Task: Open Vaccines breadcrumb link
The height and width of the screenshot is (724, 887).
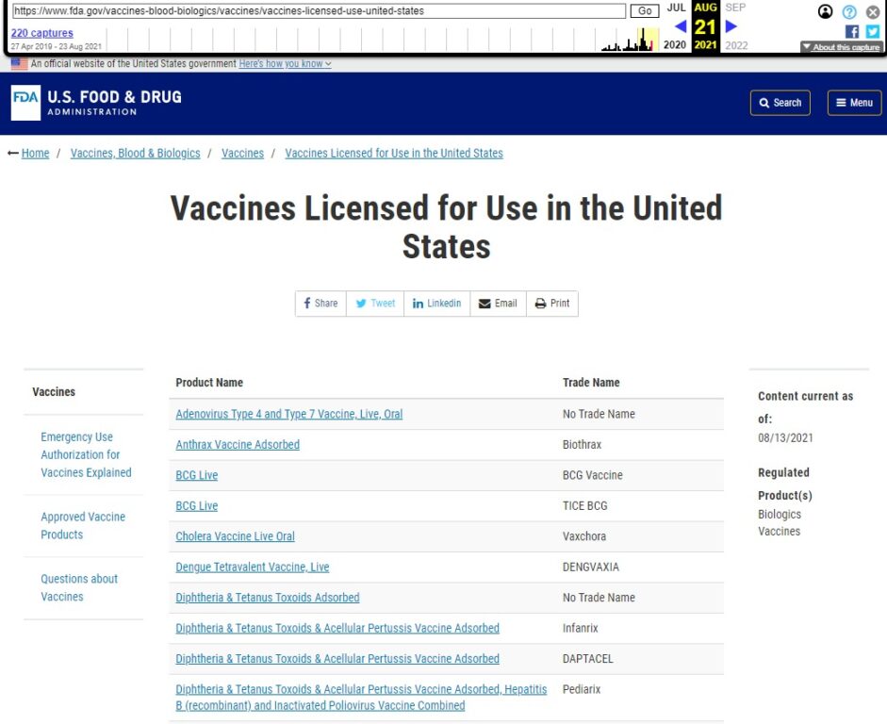Action: (x=242, y=154)
